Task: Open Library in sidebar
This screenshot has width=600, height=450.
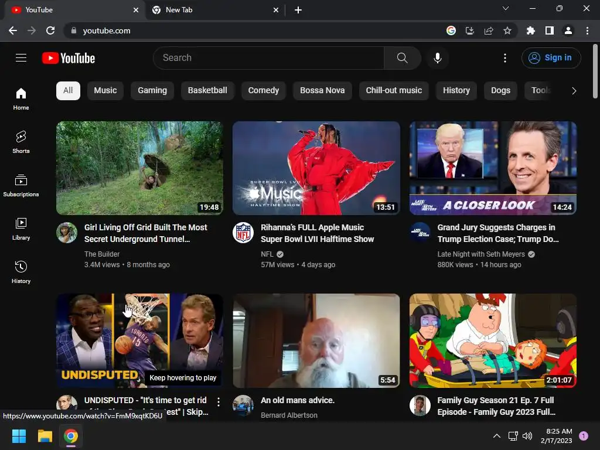Action: pos(21,229)
